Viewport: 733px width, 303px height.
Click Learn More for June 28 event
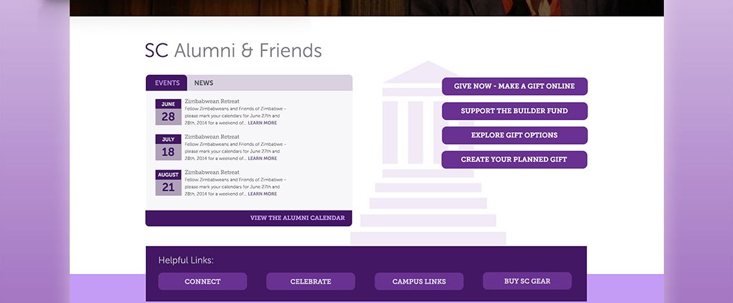click(262, 123)
